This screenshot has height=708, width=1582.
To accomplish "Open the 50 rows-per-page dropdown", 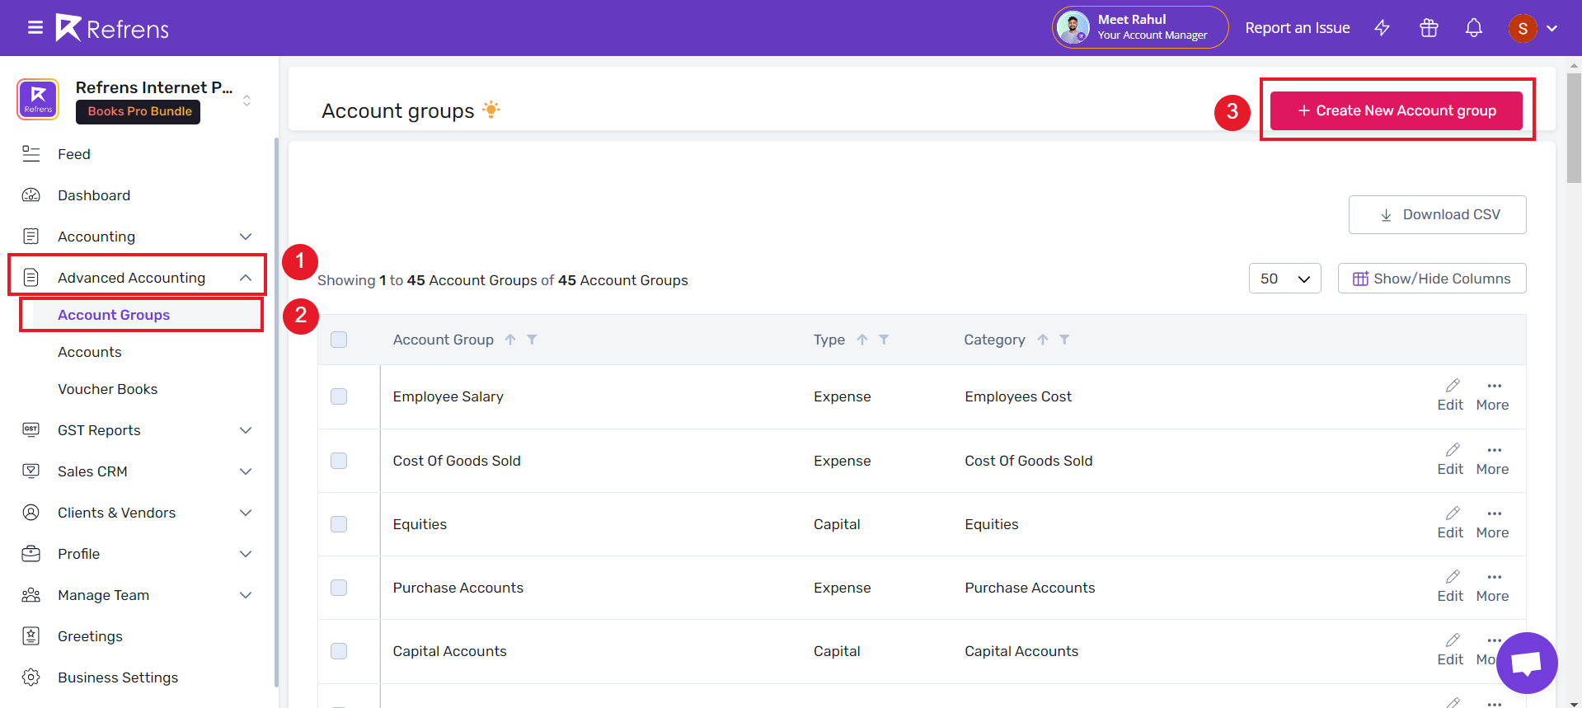I will (x=1285, y=279).
